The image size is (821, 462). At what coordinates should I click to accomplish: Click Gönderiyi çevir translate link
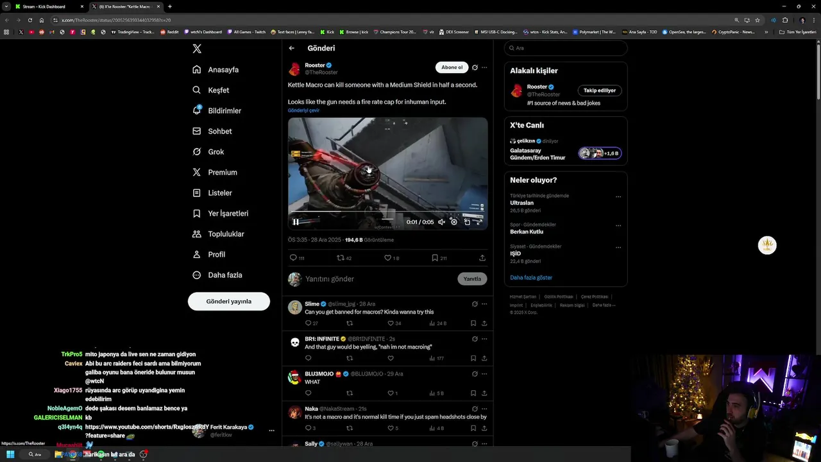point(303,110)
